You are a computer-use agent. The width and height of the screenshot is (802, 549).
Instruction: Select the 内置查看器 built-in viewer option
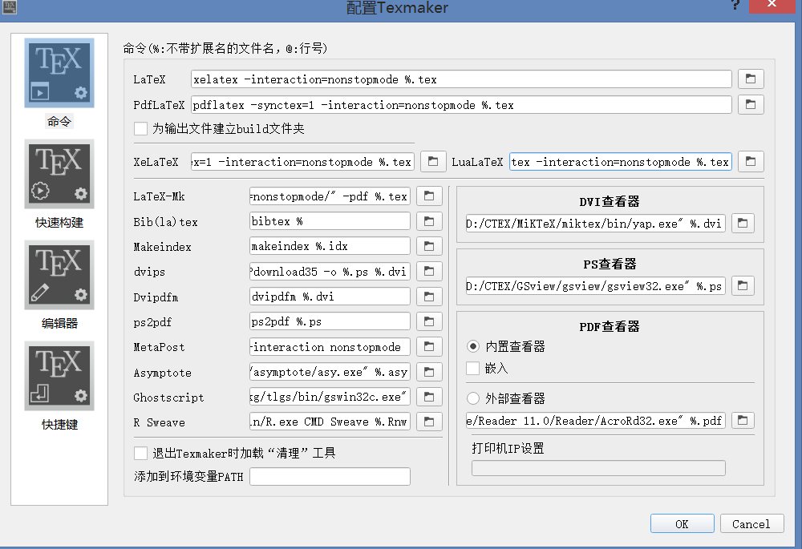tap(473, 346)
